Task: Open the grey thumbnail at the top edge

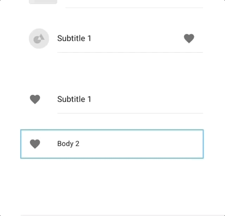Action: (x=43, y=2)
